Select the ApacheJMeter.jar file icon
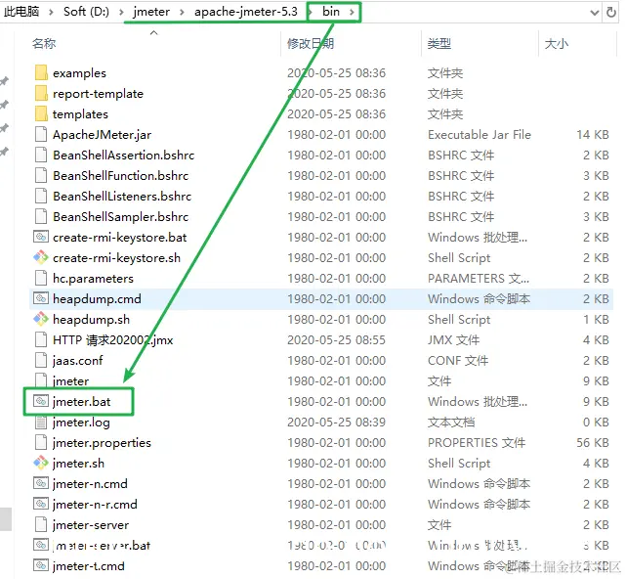This screenshot has height=579, width=626. [x=41, y=134]
